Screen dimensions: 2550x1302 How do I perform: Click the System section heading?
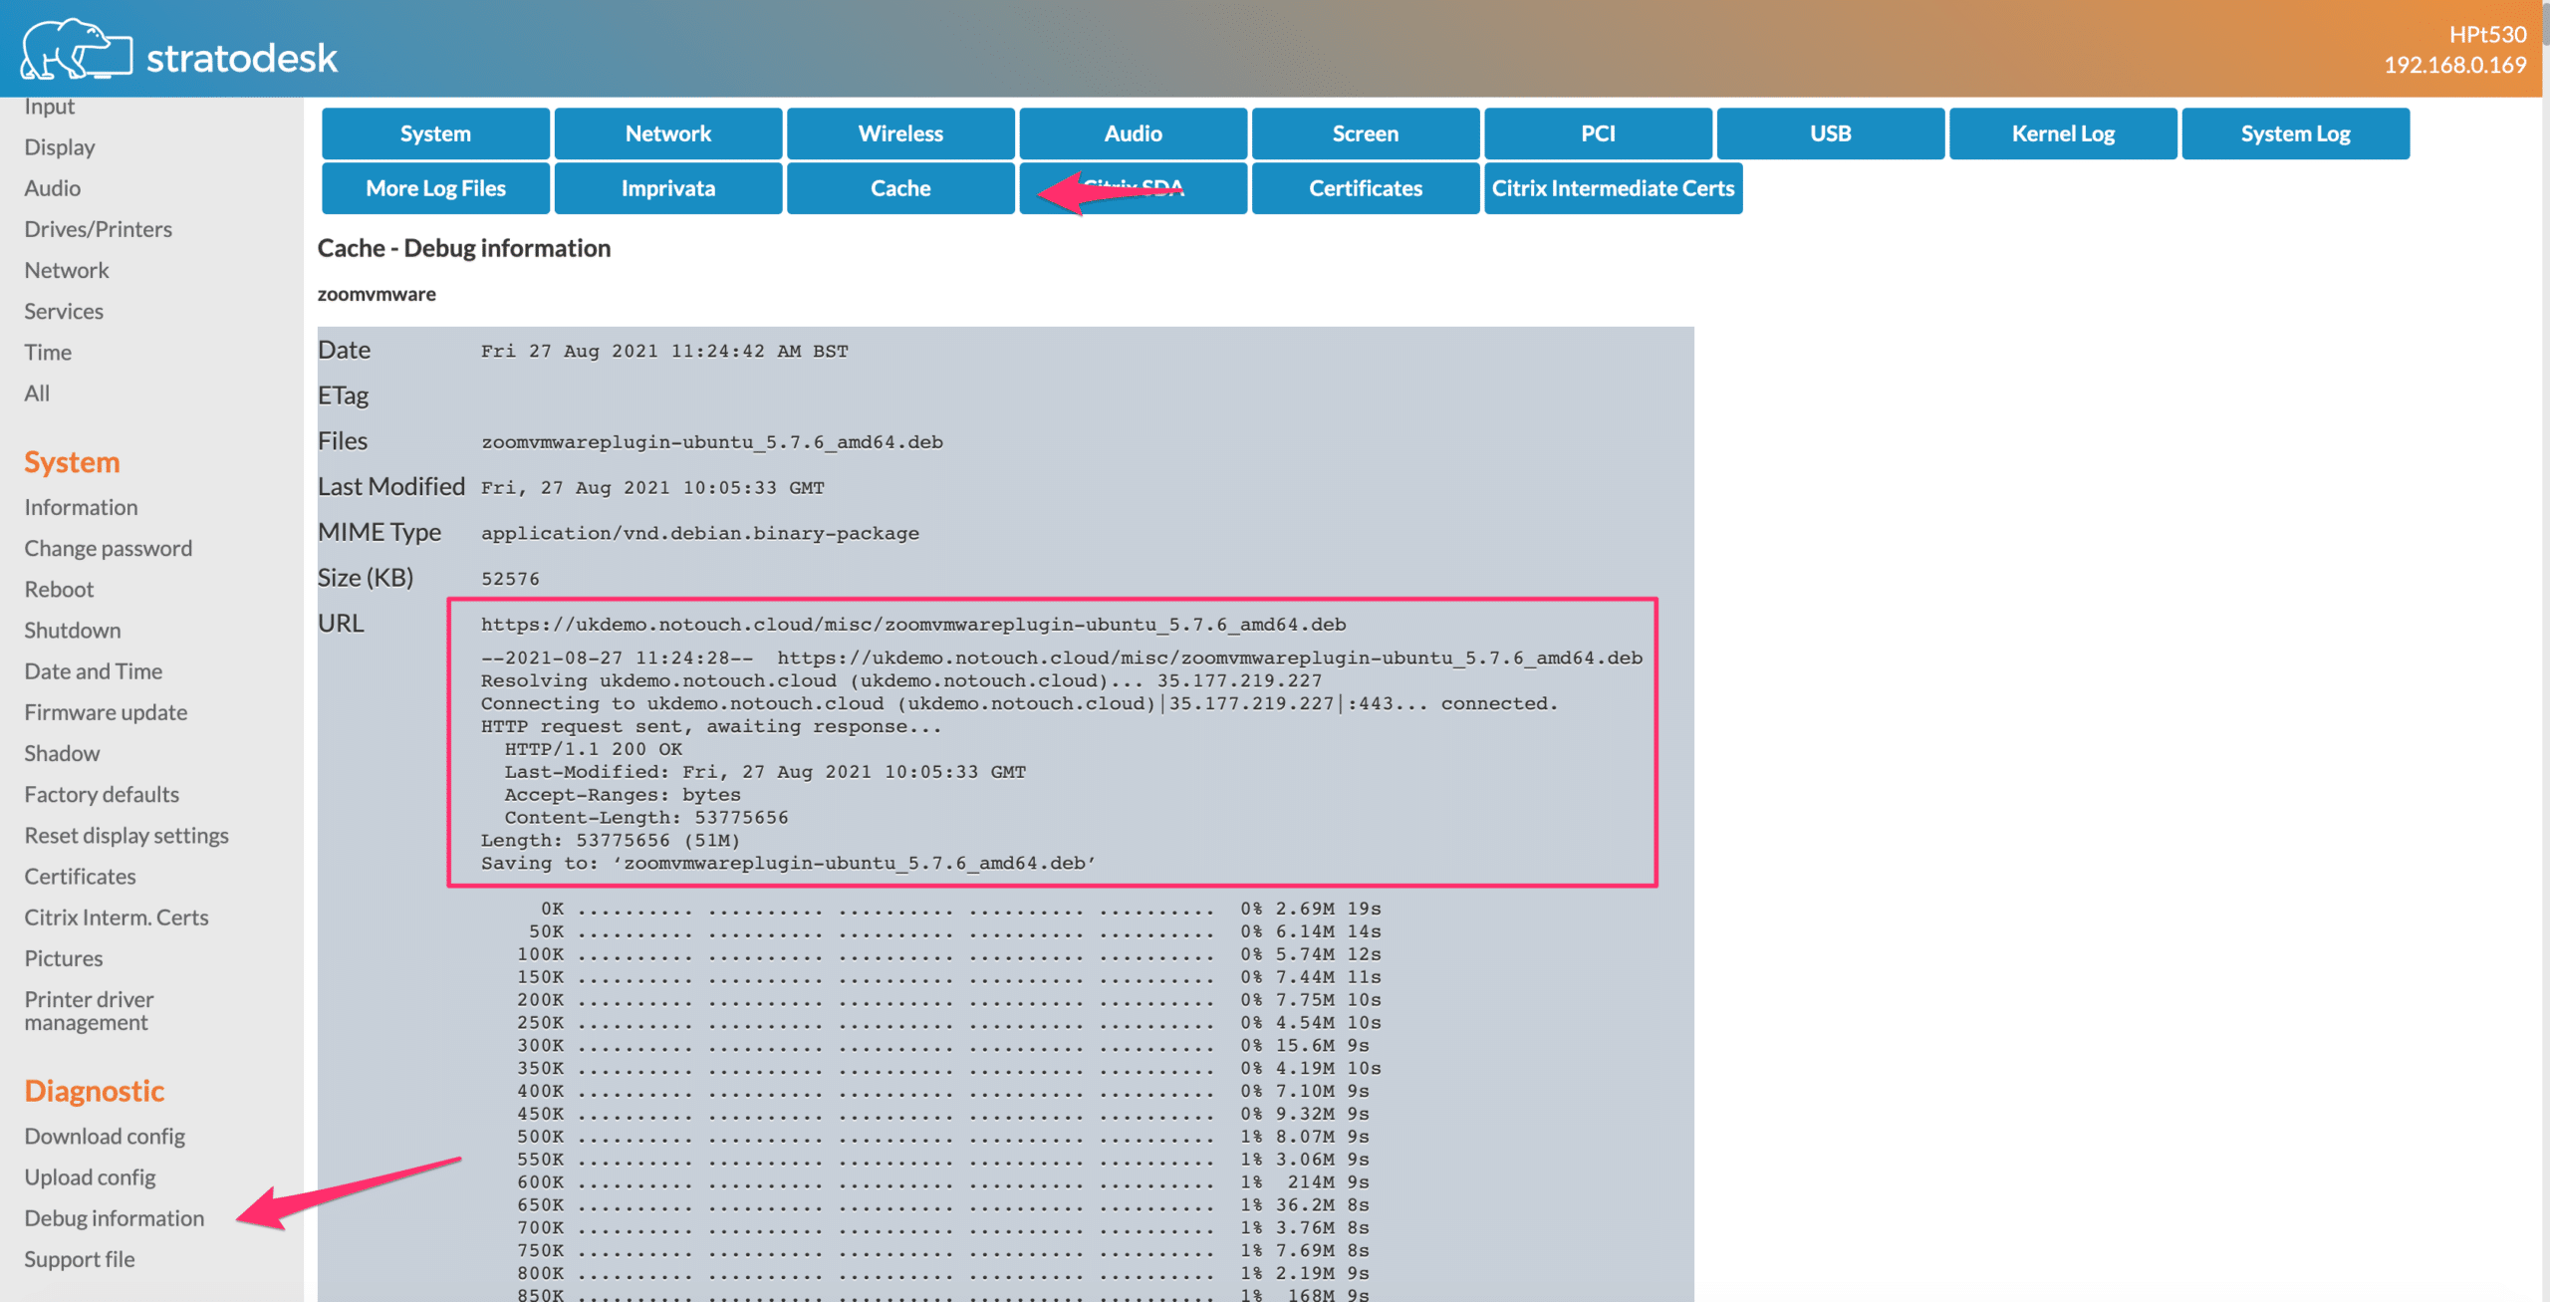coord(72,461)
